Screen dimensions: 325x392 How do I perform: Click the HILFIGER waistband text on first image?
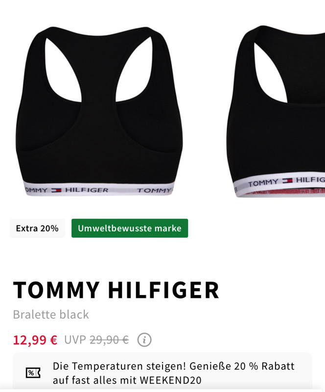[87, 190]
